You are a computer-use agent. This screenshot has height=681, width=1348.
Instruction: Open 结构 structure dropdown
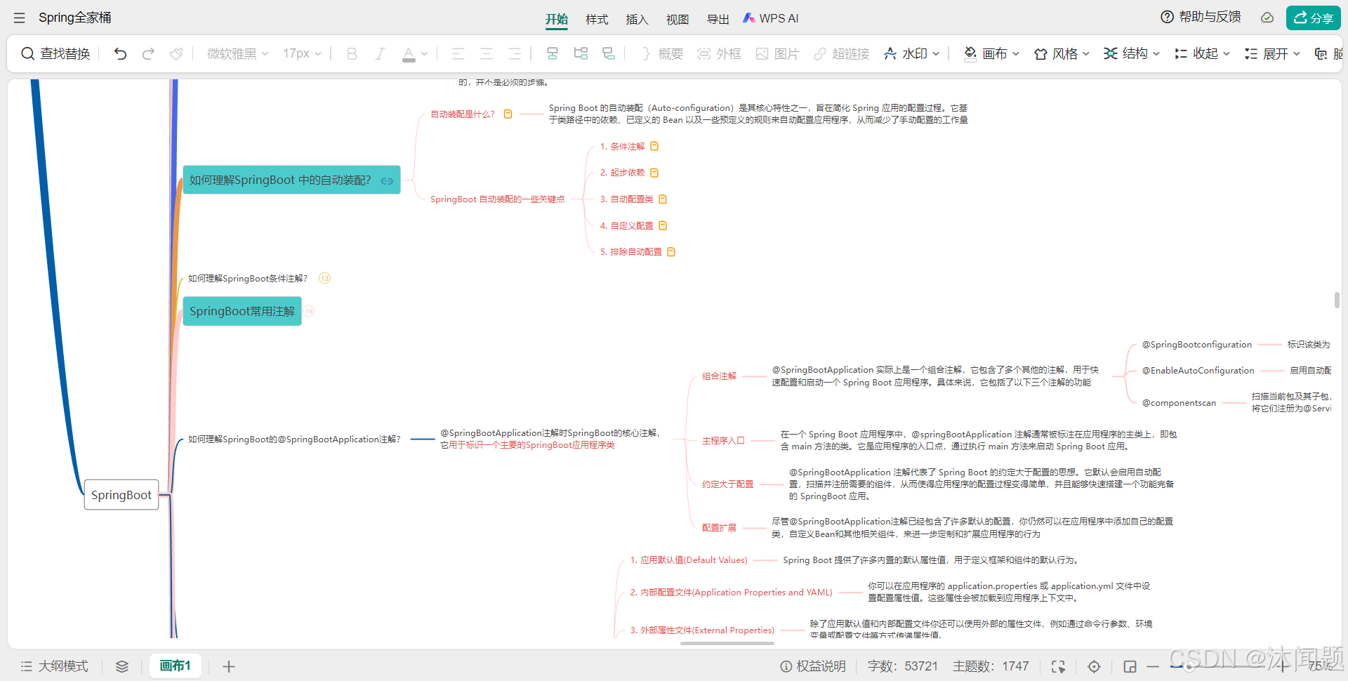coord(1132,53)
